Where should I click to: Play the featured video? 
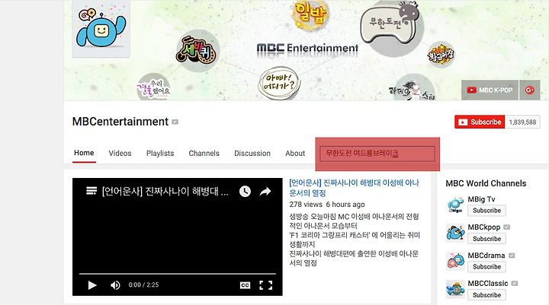pyautogui.click(x=92, y=285)
